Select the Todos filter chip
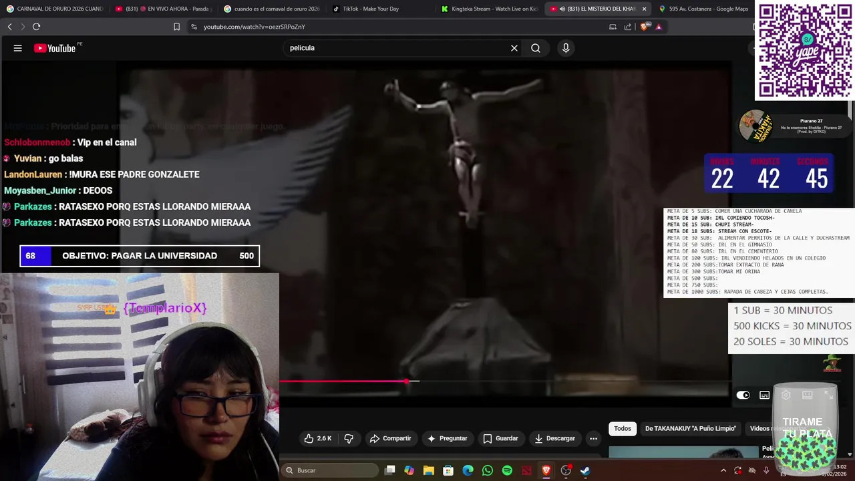855x481 pixels. pyautogui.click(x=623, y=428)
